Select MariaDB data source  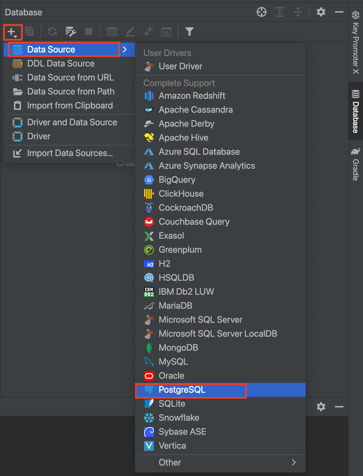(x=220, y=306)
